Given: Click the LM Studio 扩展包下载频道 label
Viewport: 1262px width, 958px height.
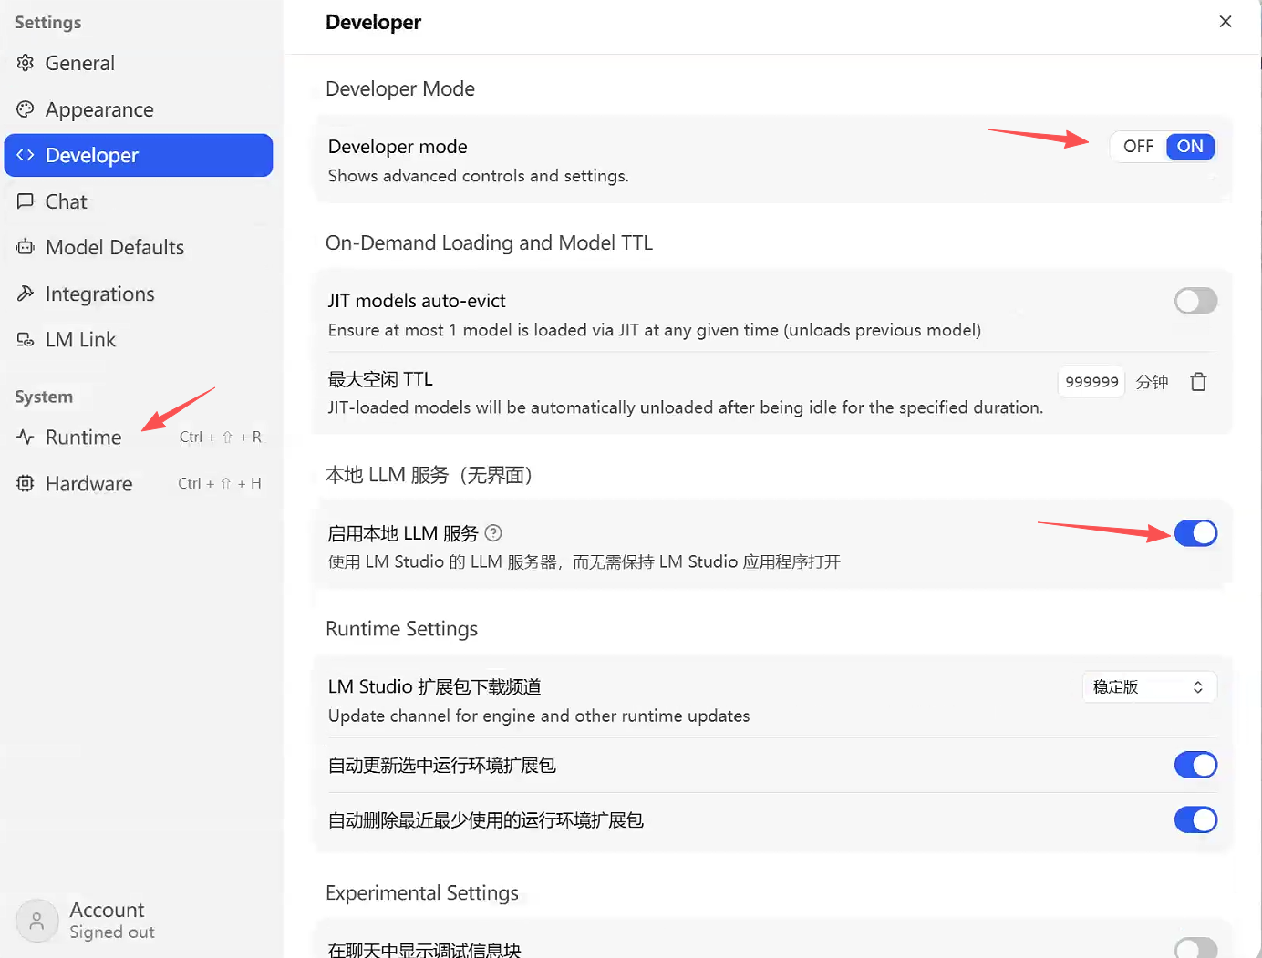Looking at the screenshot, I should 434,686.
